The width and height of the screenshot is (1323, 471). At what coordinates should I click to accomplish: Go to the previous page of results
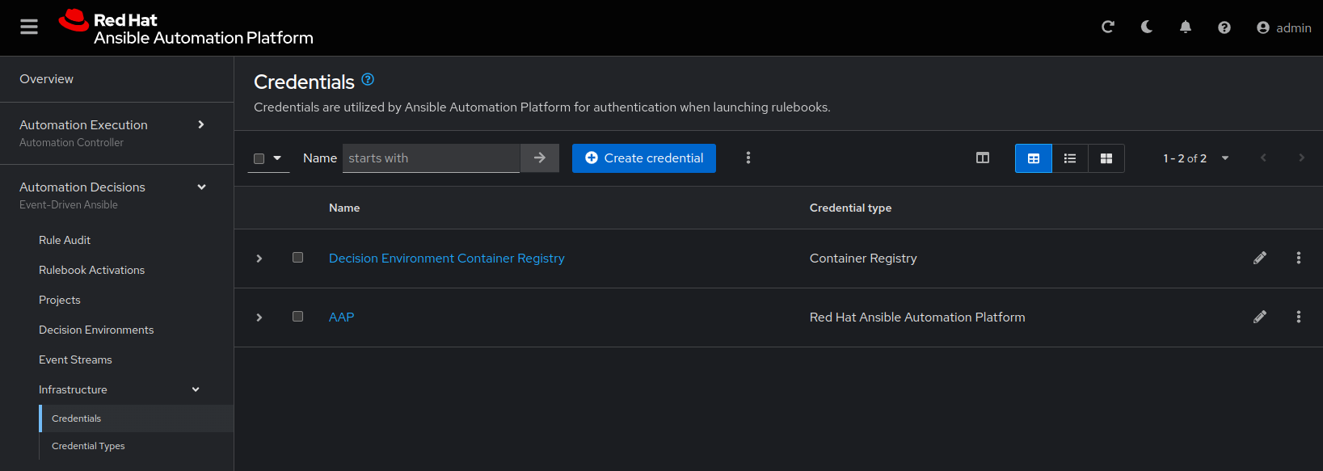(x=1263, y=158)
